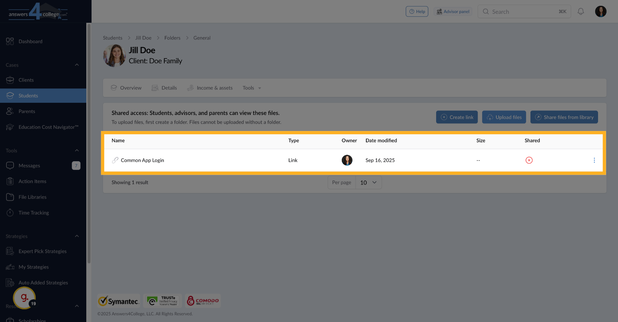Collapse the Cases sidebar section
The image size is (618, 322).
[x=77, y=65]
